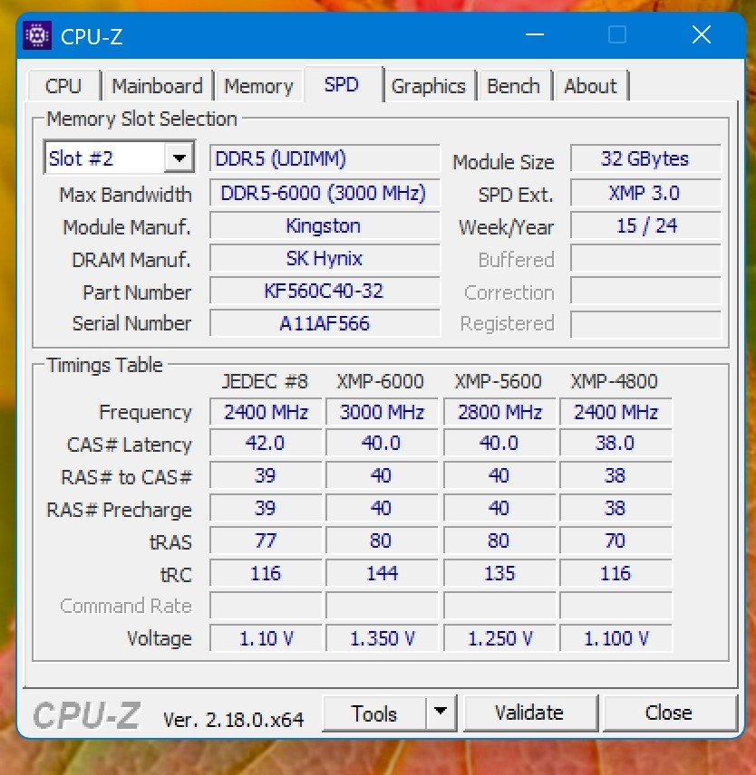Click the JEDEC #8 column header

(x=265, y=381)
